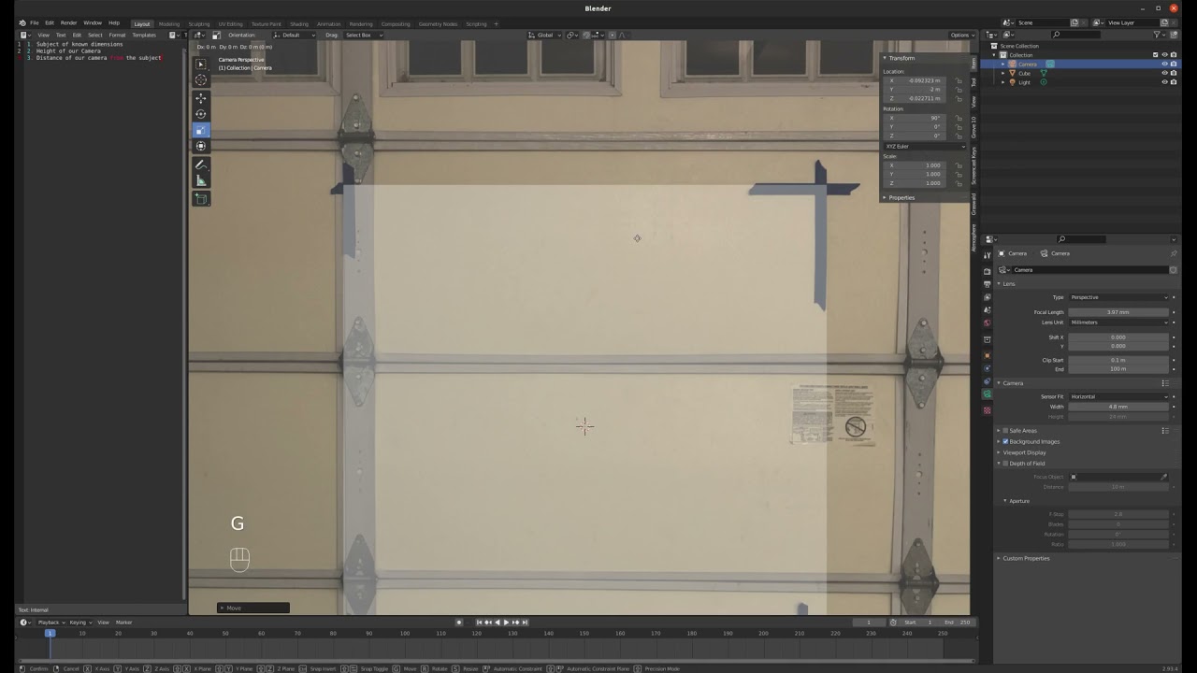Enable the Safe Areas checkbox
This screenshot has height=673, width=1197.
coord(1005,431)
